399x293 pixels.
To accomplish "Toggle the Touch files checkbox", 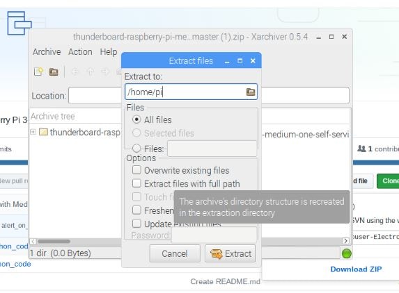I will point(136,196).
